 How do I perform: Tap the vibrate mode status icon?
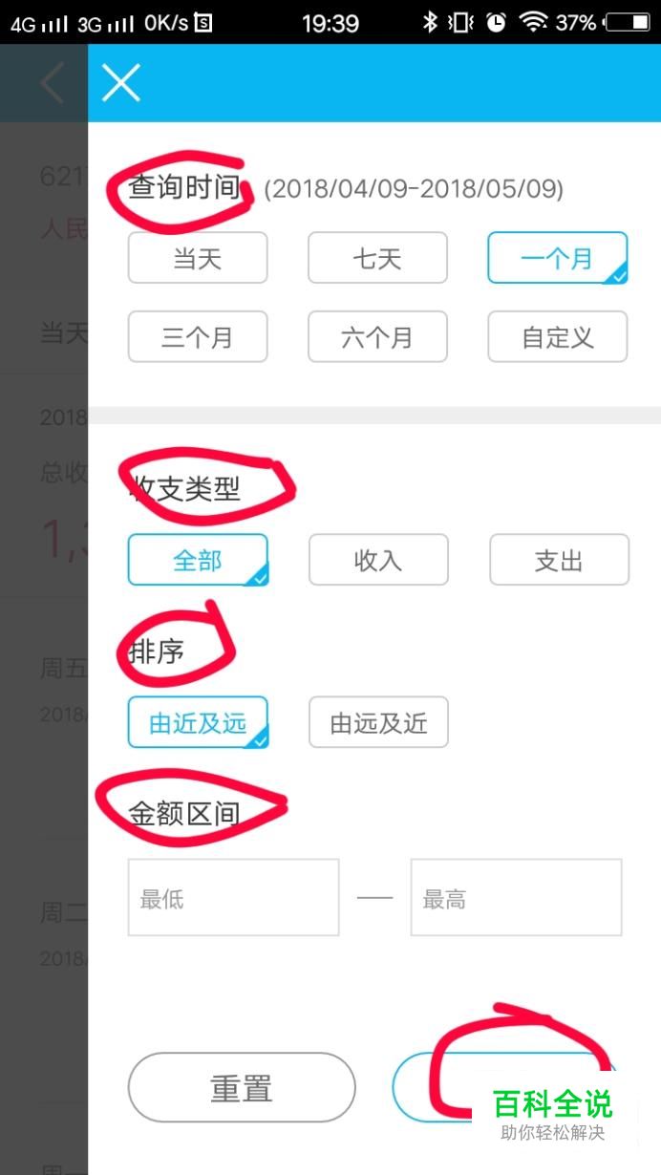[461, 22]
